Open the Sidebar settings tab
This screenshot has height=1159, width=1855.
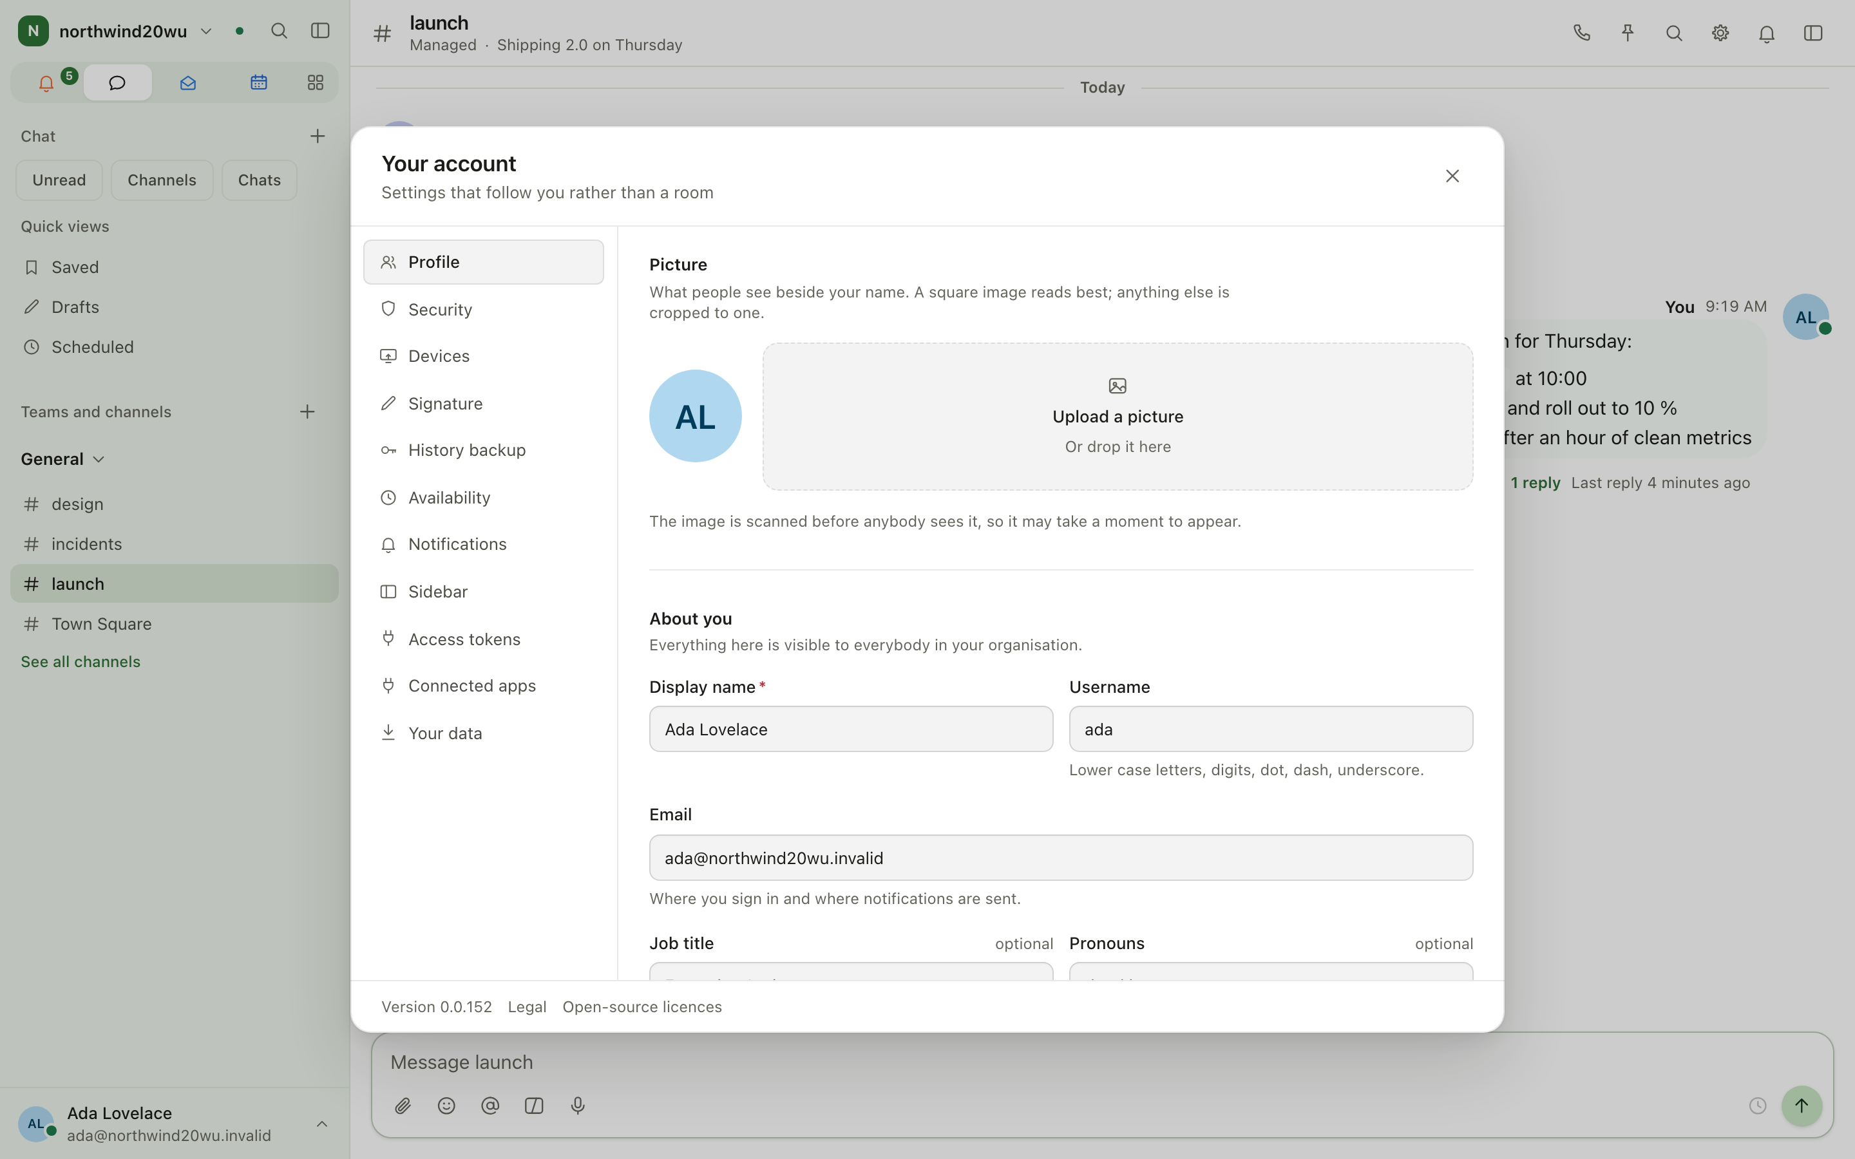tap(484, 592)
